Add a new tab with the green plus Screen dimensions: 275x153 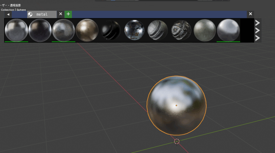pos(68,14)
